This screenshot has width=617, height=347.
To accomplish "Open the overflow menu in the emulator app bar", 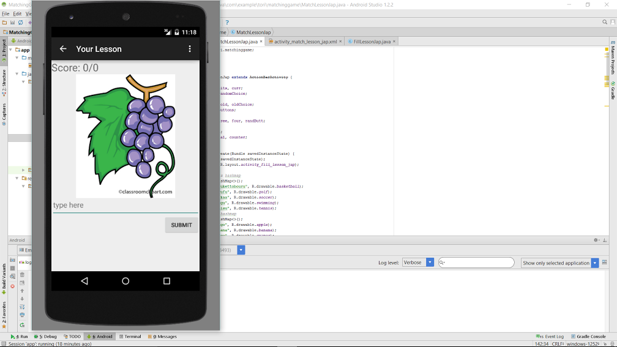I will pos(190,49).
